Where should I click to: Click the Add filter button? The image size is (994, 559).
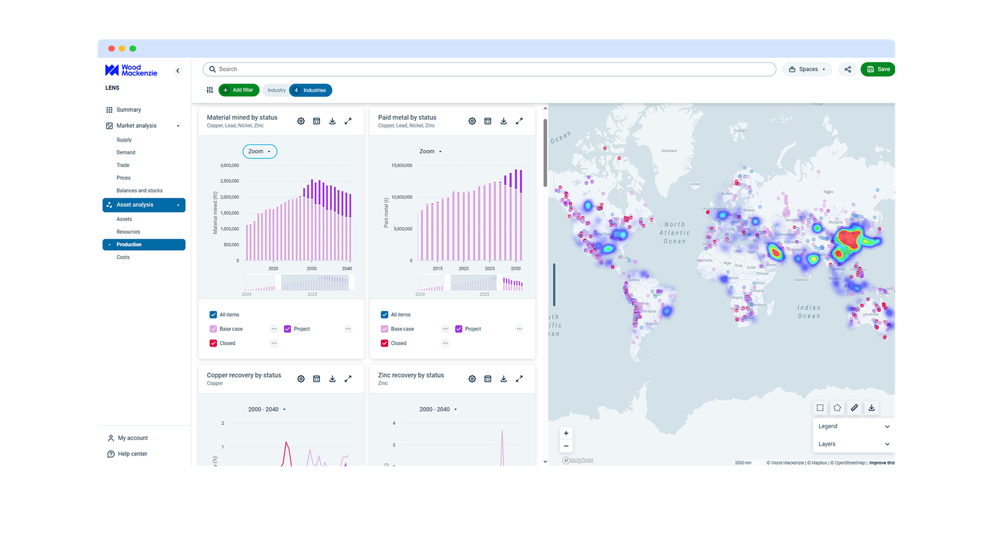(x=239, y=90)
